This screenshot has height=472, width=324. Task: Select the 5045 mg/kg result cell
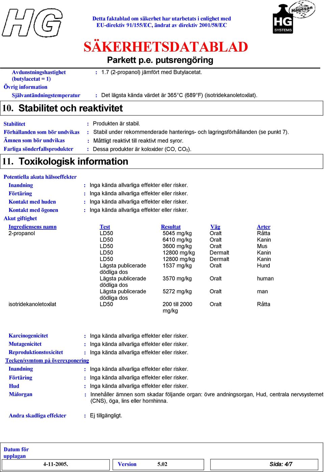pyautogui.click(x=177, y=233)
